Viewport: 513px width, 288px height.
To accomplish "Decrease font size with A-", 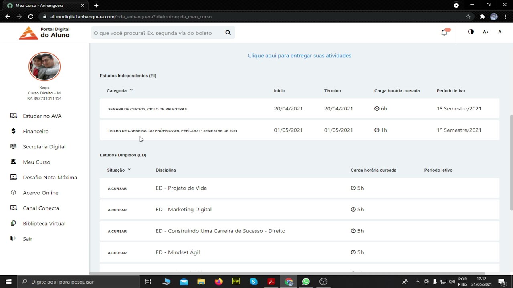I will click(x=501, y=32).
